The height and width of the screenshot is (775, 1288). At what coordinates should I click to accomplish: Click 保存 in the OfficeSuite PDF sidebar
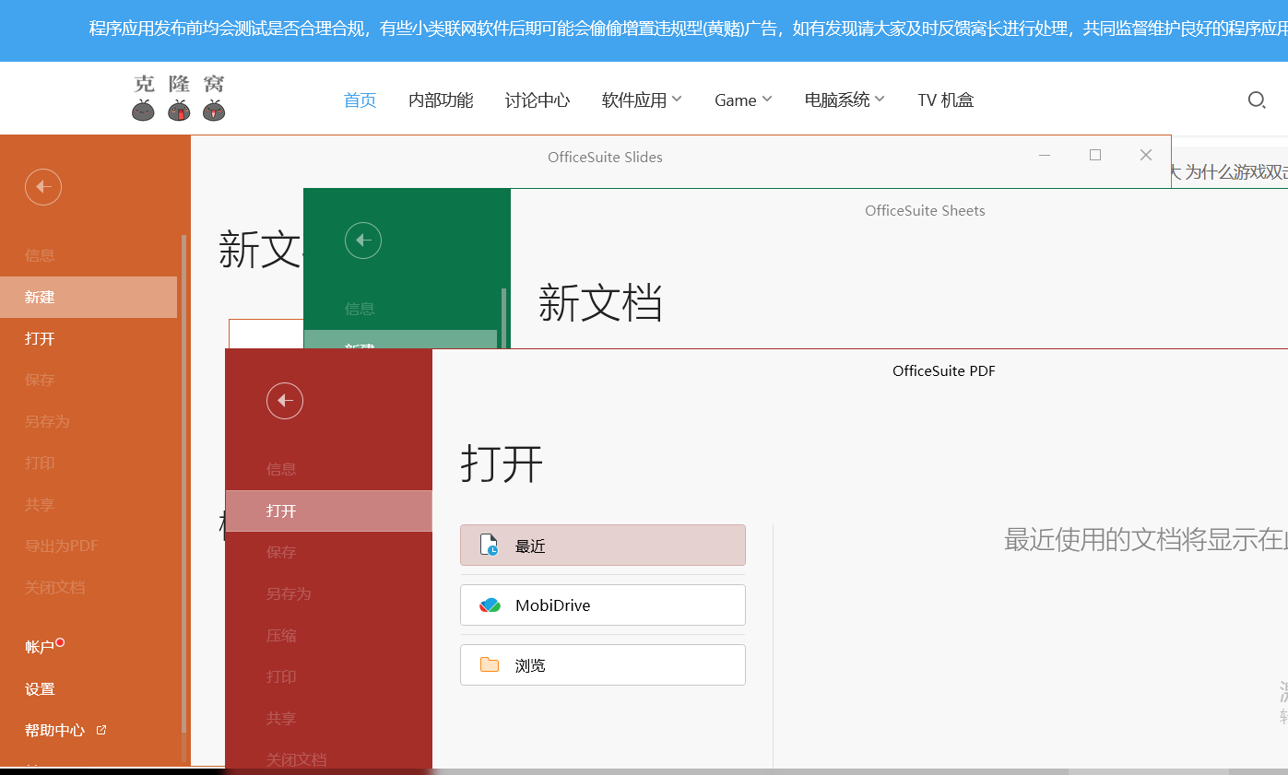tap(281, 552)
